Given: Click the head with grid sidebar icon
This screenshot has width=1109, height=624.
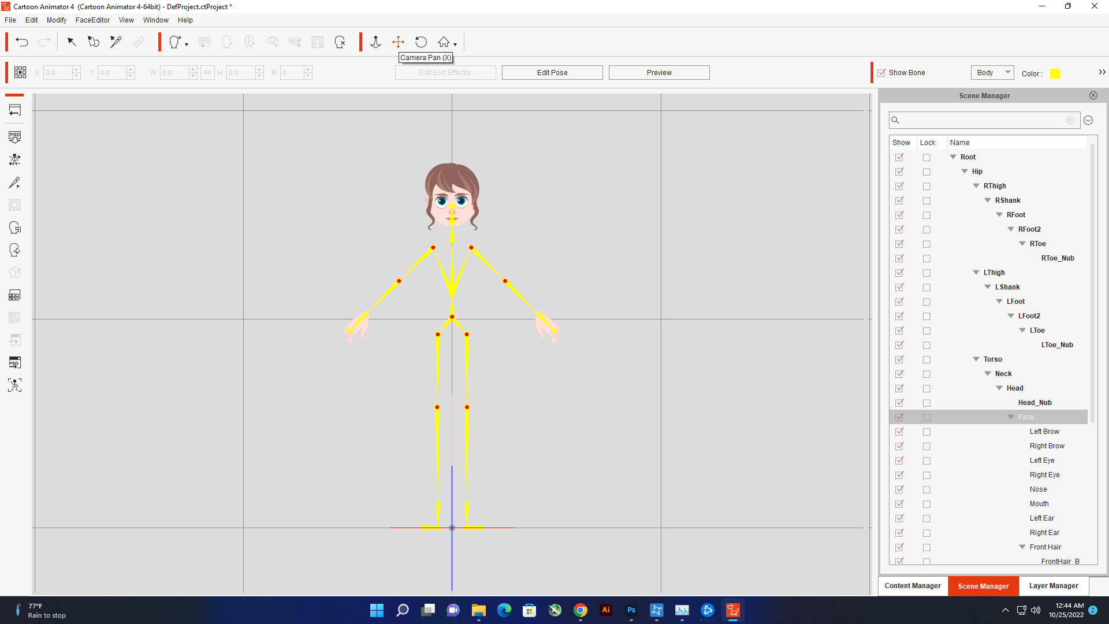Looking at the screenshot, I should click(14, 228).
